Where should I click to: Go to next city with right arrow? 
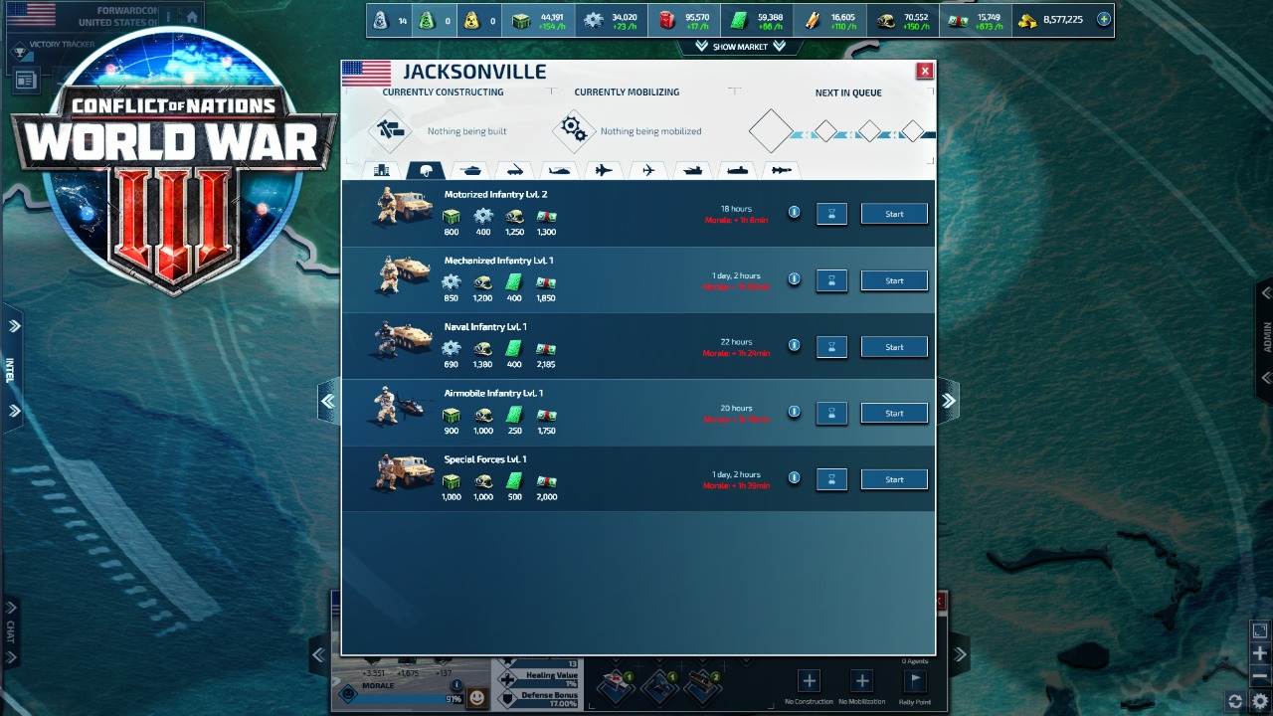pos(948,401)
